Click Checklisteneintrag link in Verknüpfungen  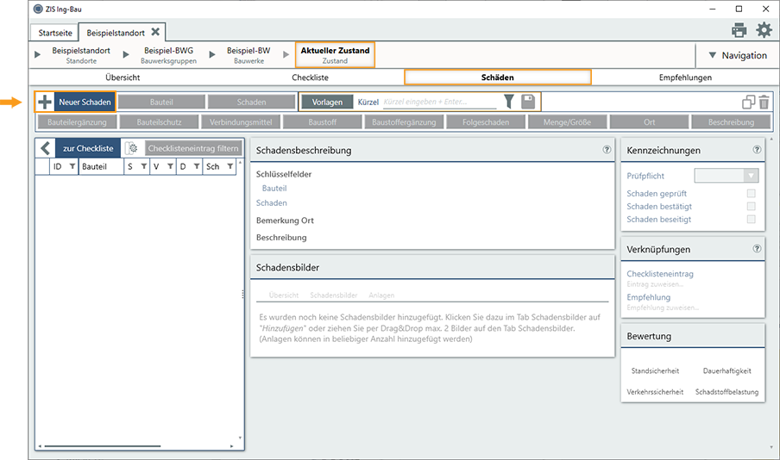pyautogui.click(x=660, y=273)
